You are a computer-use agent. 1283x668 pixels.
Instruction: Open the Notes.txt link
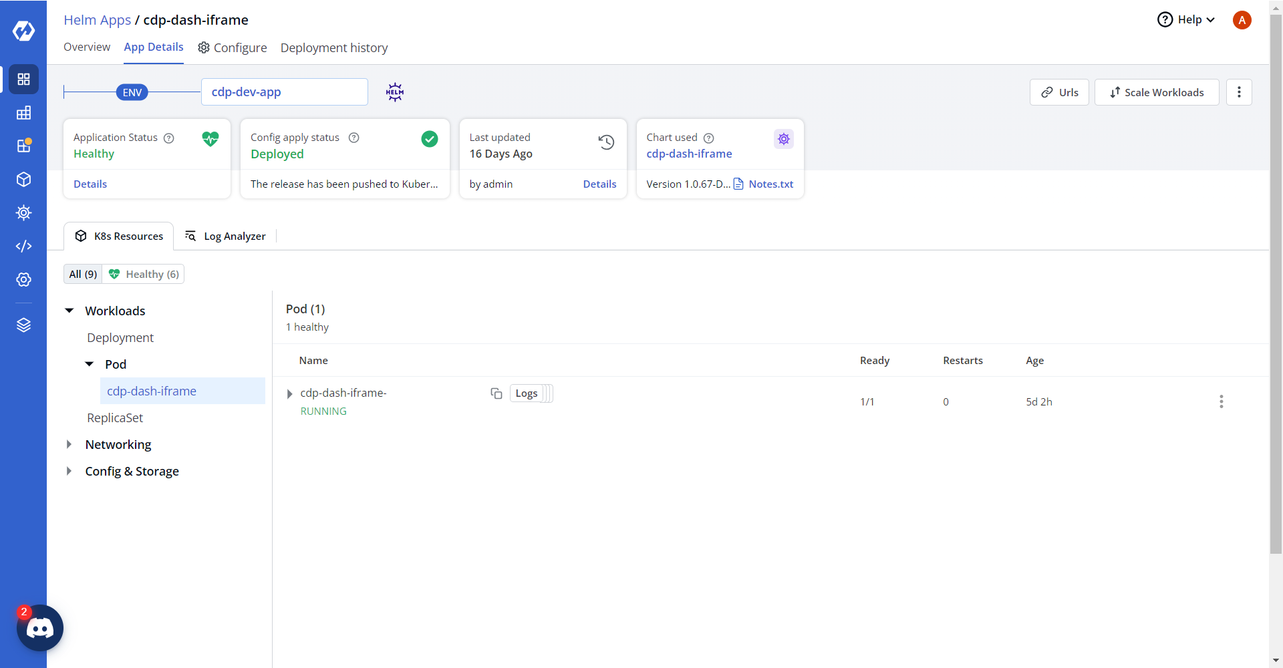[x=770, y=184]
